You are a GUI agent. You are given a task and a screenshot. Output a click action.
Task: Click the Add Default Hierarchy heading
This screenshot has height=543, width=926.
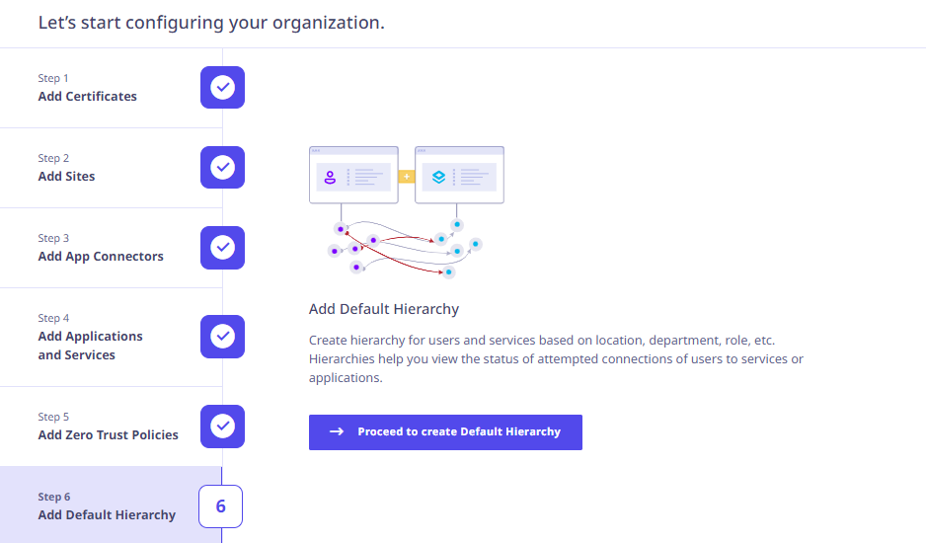pos(384,309)
